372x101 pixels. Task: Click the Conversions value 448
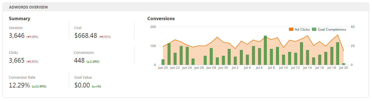(x=79, y=60)
